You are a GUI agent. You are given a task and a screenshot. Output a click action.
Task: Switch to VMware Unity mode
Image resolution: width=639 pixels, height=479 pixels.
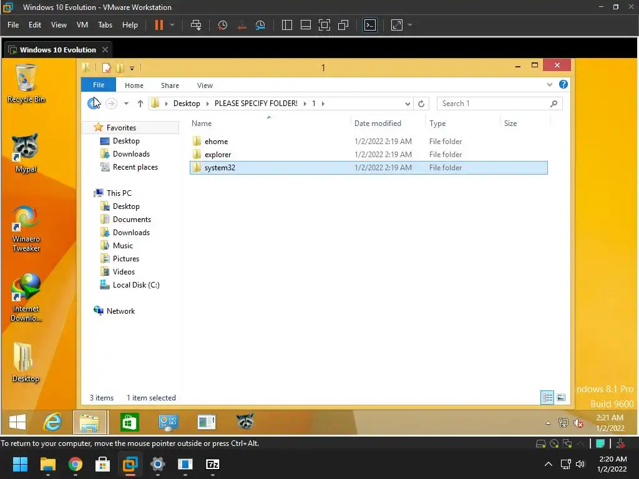point(344,25)
